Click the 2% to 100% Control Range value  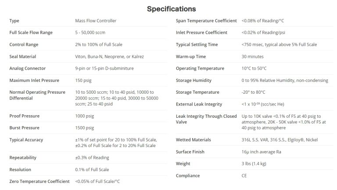(99, 45)
